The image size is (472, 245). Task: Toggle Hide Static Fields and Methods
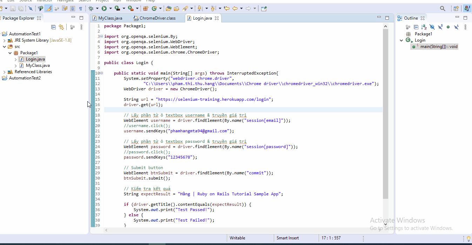click(440, 27)
